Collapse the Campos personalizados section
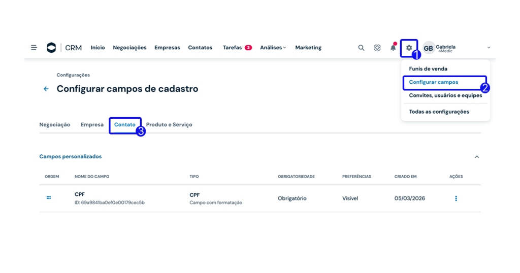Viewport: 520px width, 273px height. coord(476,157)
